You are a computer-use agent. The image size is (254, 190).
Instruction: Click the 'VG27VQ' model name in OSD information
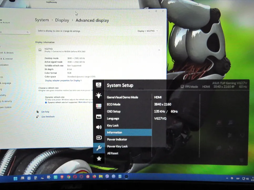(160, 118)
